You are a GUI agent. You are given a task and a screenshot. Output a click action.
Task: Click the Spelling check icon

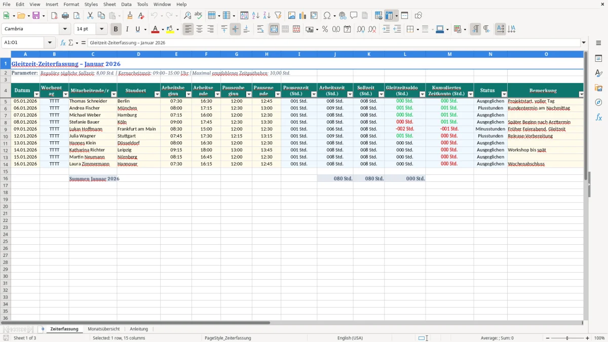coord(199,16)
